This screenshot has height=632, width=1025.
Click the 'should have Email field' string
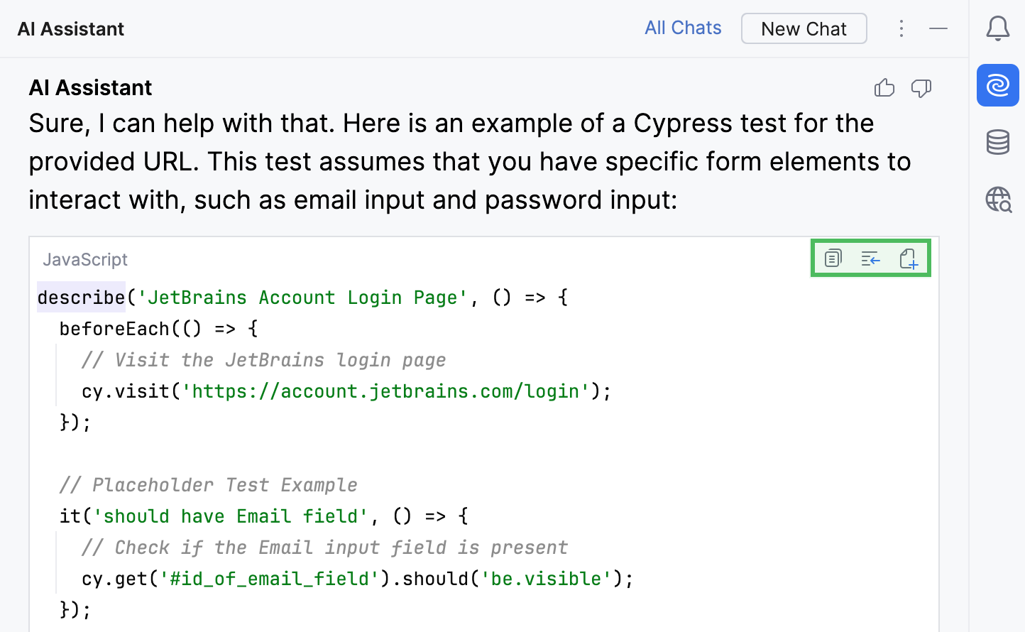[x=231, y=516]
